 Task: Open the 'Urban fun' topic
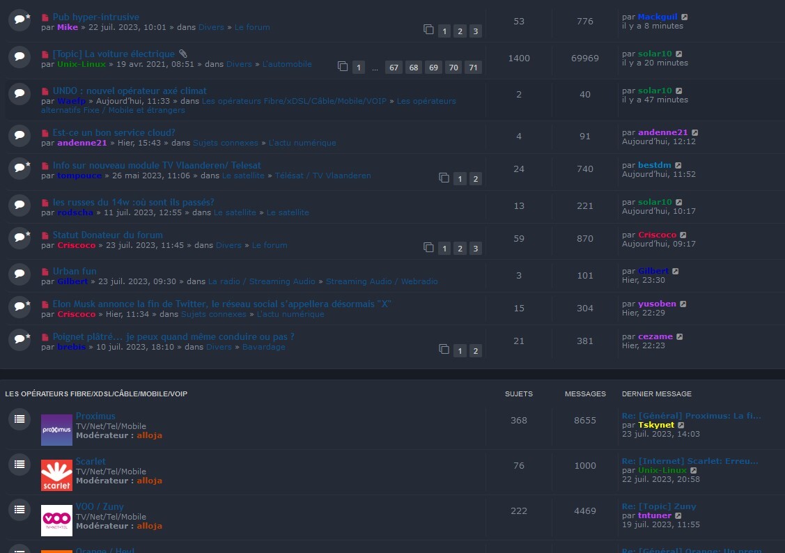[74, 271]
